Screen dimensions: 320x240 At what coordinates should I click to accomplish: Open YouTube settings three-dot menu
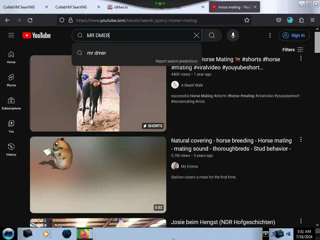pyautogui.click(x=270, y=35)
